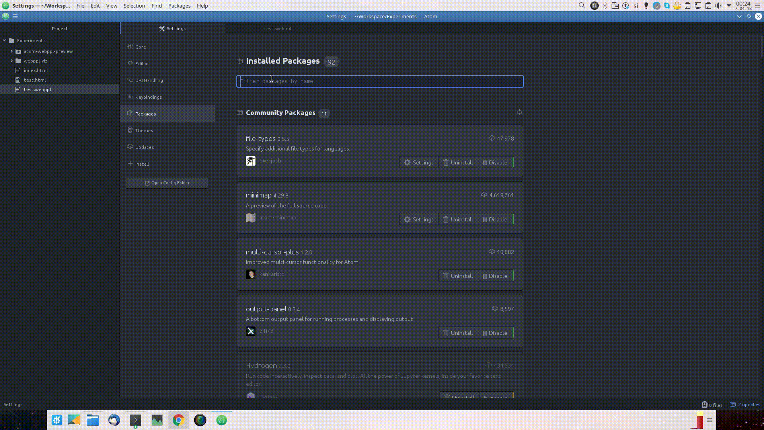Disable the file-types package
Screen dimensions: 764x430
point(495,162)
